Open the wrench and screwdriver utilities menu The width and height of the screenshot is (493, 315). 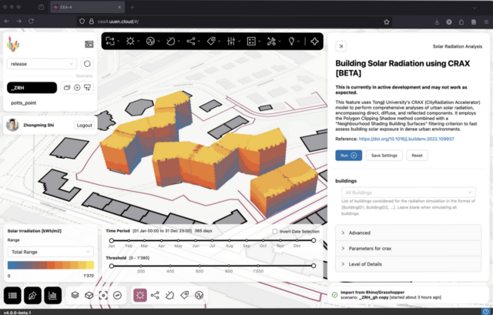point(271,41)
